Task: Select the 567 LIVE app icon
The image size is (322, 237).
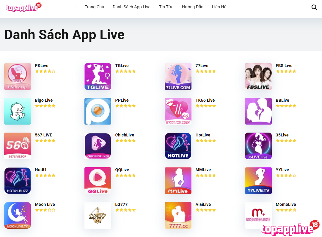Action: 18,146
